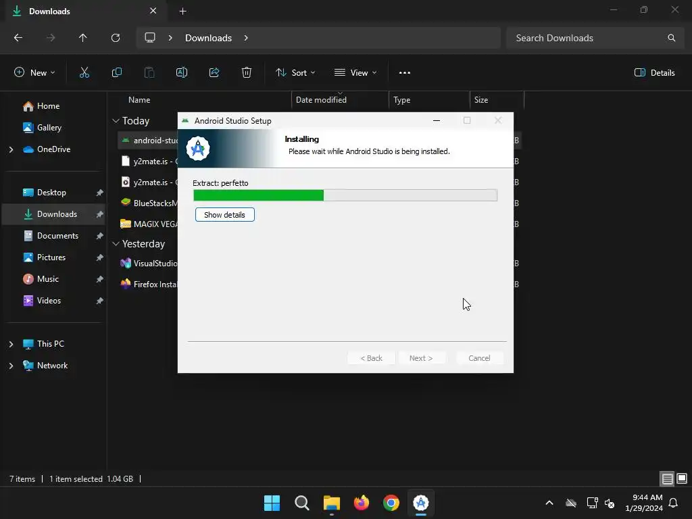Click Show details in installer
This screenshot has height=519, width=692.
coord(224,215)
